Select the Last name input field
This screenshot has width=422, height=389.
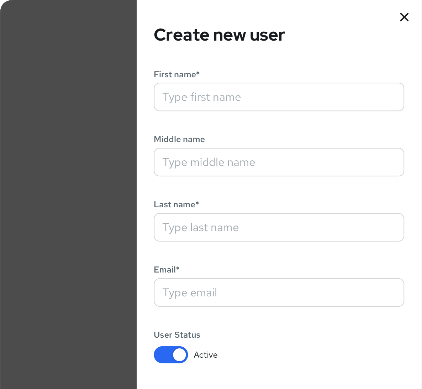279,227
